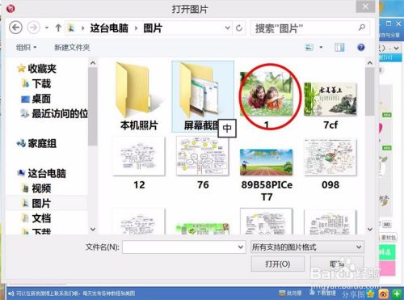The height and width of the screenshot is (300, 404).
Task: Toggle the preview pane
Action: click(x=339, y=48)
